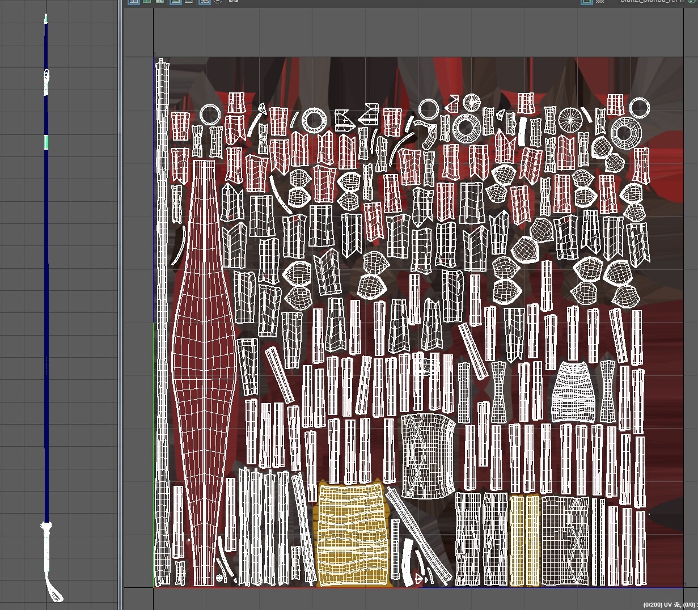Click the panel divider beside the UV editor

pos(120,306)
